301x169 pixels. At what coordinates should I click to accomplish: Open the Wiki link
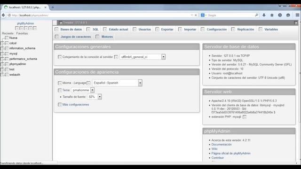[x=214, y=149]
